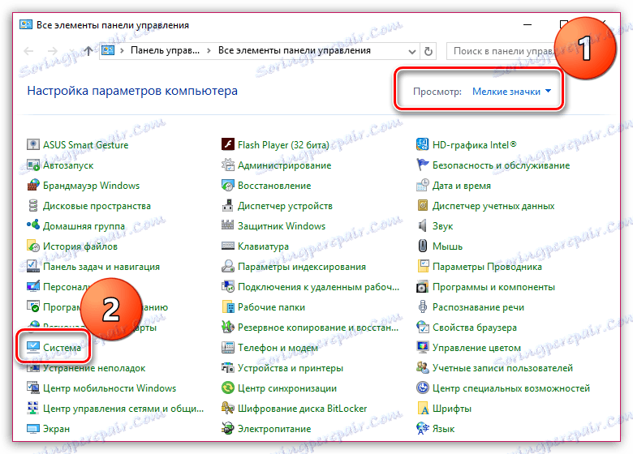Minimize the control panel window
Viewport: 633px width, 454px height.
[x=527, y=24]
